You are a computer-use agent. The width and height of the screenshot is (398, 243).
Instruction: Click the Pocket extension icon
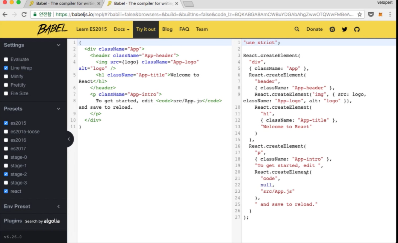371,15
